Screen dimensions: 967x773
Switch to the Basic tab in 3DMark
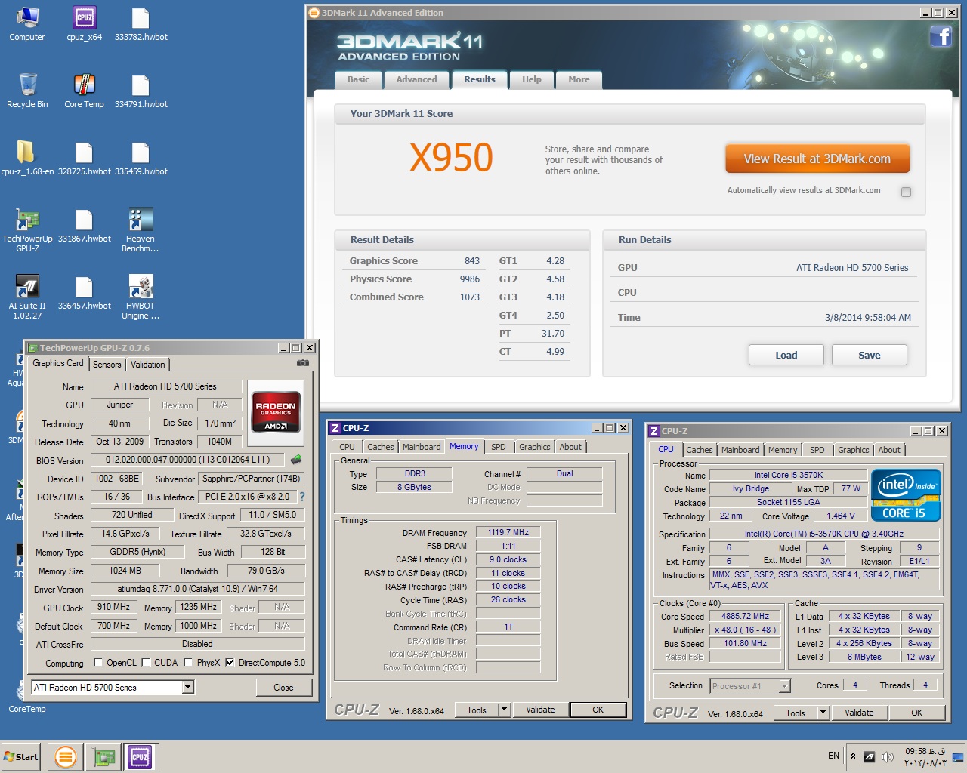(x=358, y=79)
